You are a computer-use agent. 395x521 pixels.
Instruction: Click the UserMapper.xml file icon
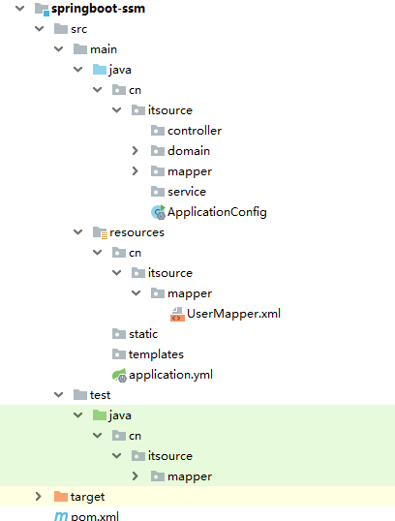[x=177, y=314]
